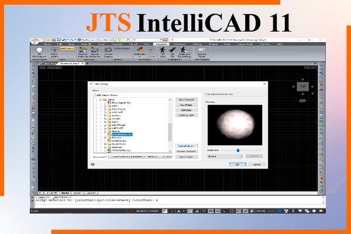This screenshot has height=234, width=351.
Task: Select the highlighted material file in tree
Action: click(122, 135)
